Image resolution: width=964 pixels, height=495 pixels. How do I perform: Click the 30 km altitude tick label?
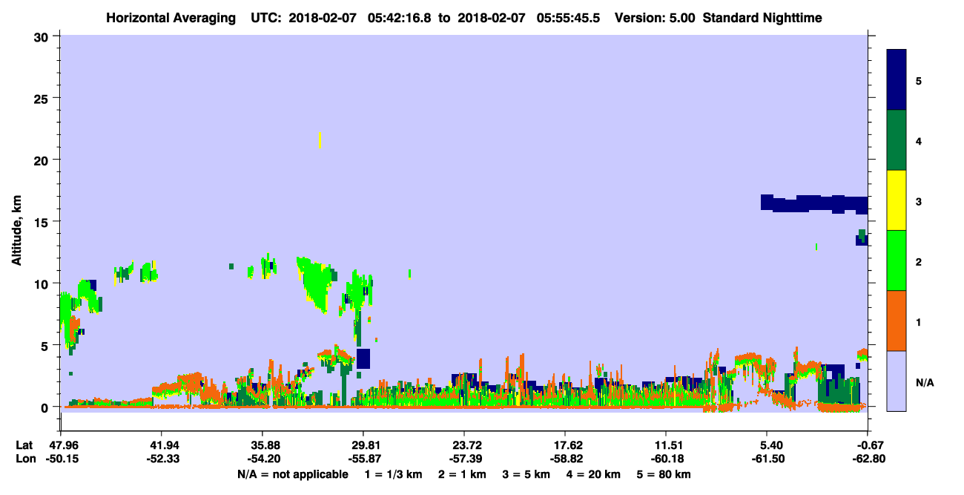(x=43, y=36)
